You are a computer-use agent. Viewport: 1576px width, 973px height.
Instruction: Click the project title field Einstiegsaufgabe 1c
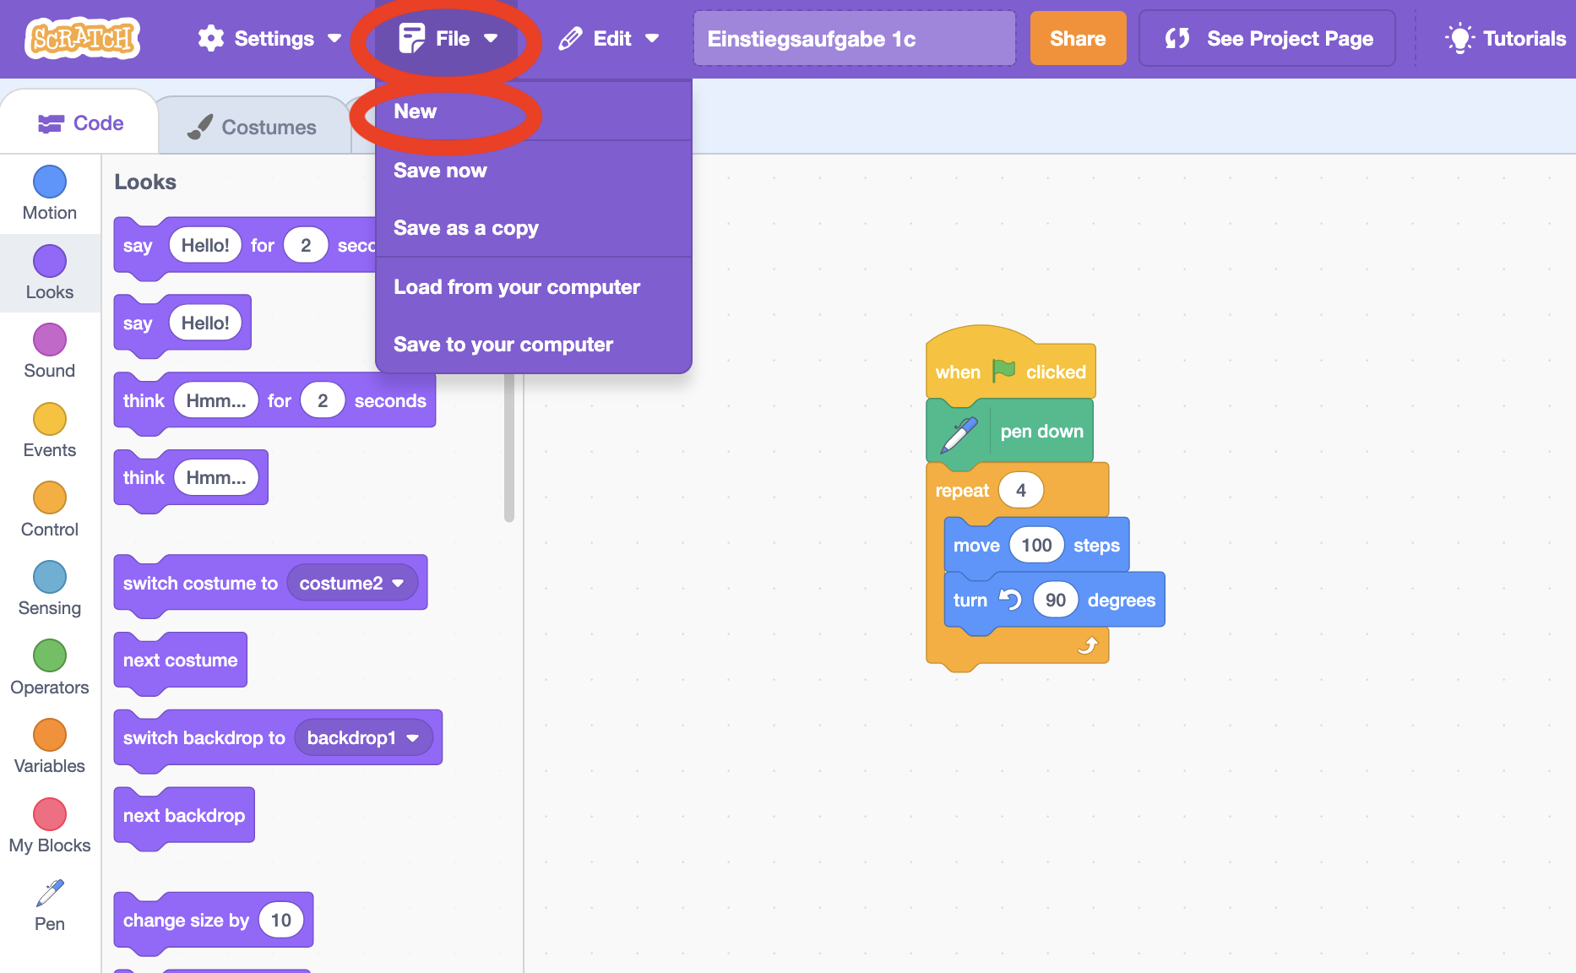point(854,39)
